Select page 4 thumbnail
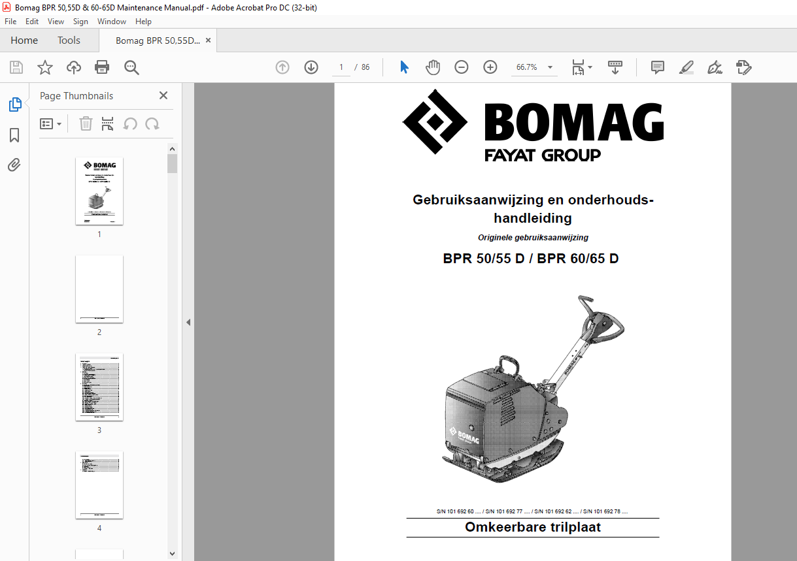Viewport: 797px width, 561px height. click(x=99, y=485)
